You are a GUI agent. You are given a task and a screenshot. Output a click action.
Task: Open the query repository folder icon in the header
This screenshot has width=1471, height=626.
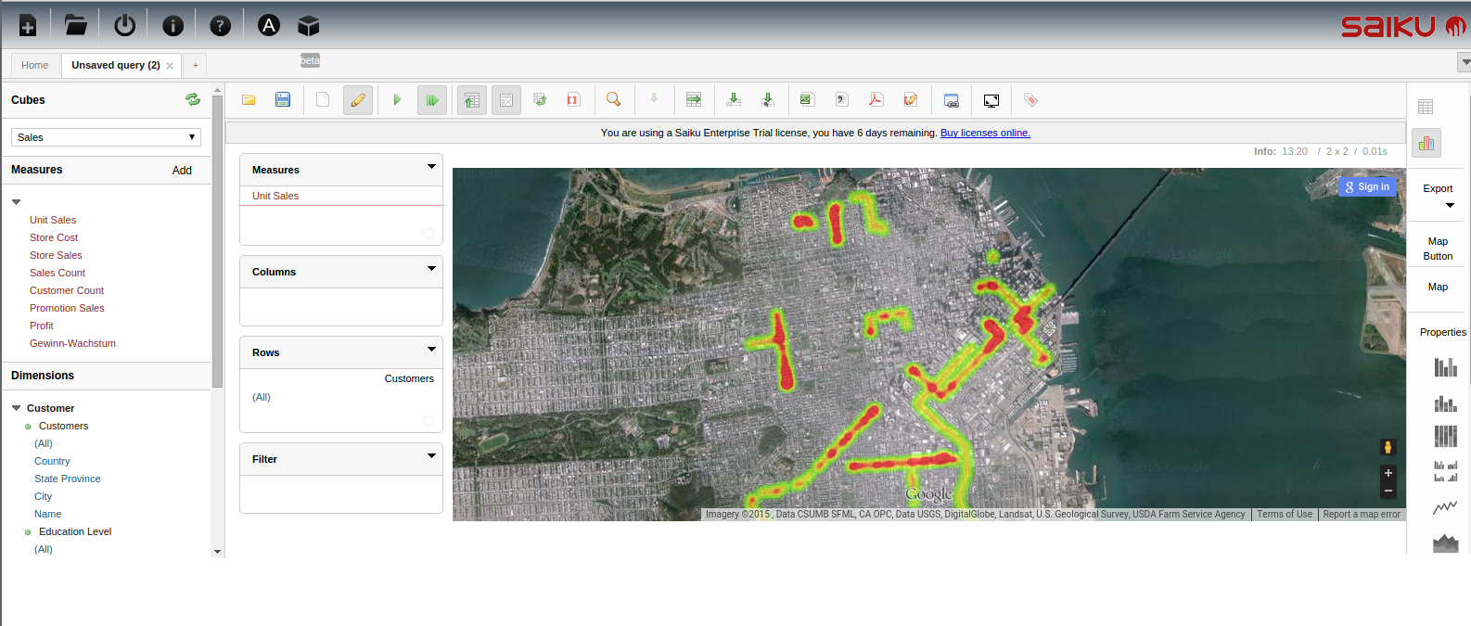tap(76, 26)
